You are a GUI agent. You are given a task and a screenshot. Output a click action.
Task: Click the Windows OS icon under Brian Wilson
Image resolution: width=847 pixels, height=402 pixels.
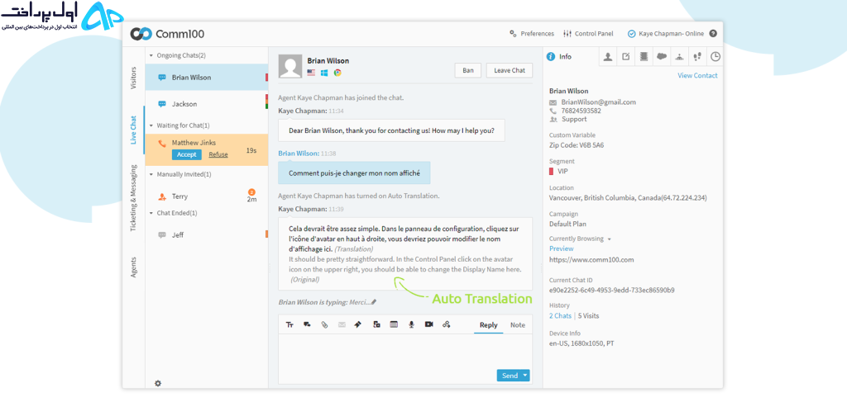coord(324,72)
